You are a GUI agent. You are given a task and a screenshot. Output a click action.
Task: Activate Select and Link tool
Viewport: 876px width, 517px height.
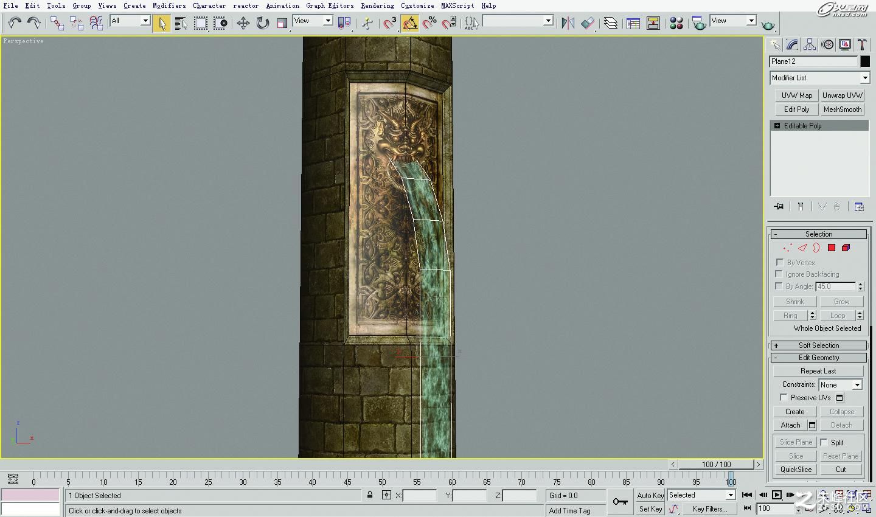[x=57, y=23]
